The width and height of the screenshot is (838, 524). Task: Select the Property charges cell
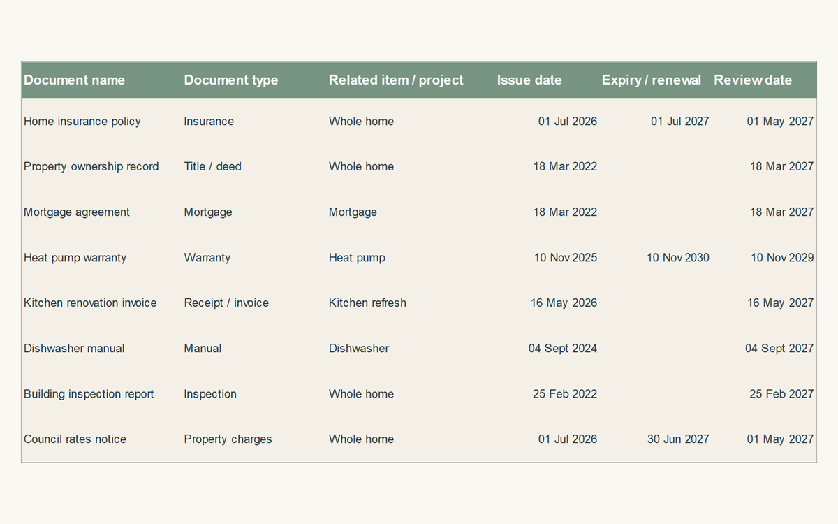pos(228,439)
